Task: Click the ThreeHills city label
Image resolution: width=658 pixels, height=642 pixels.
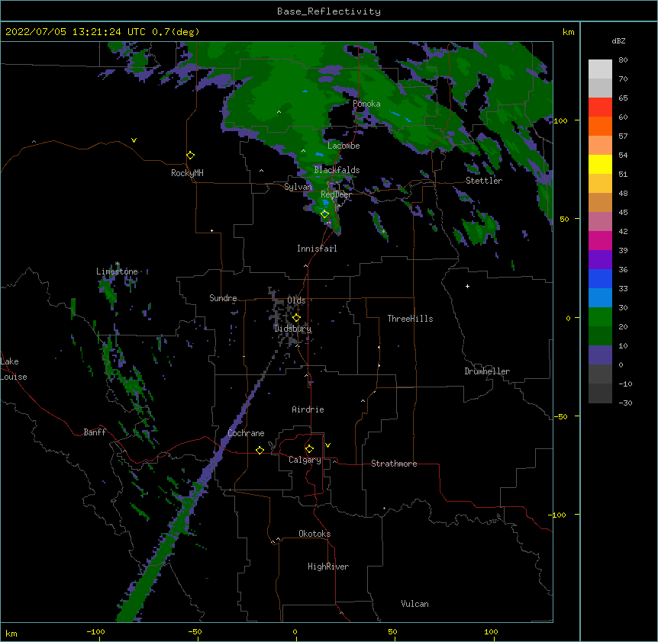Action: (410, 319)
